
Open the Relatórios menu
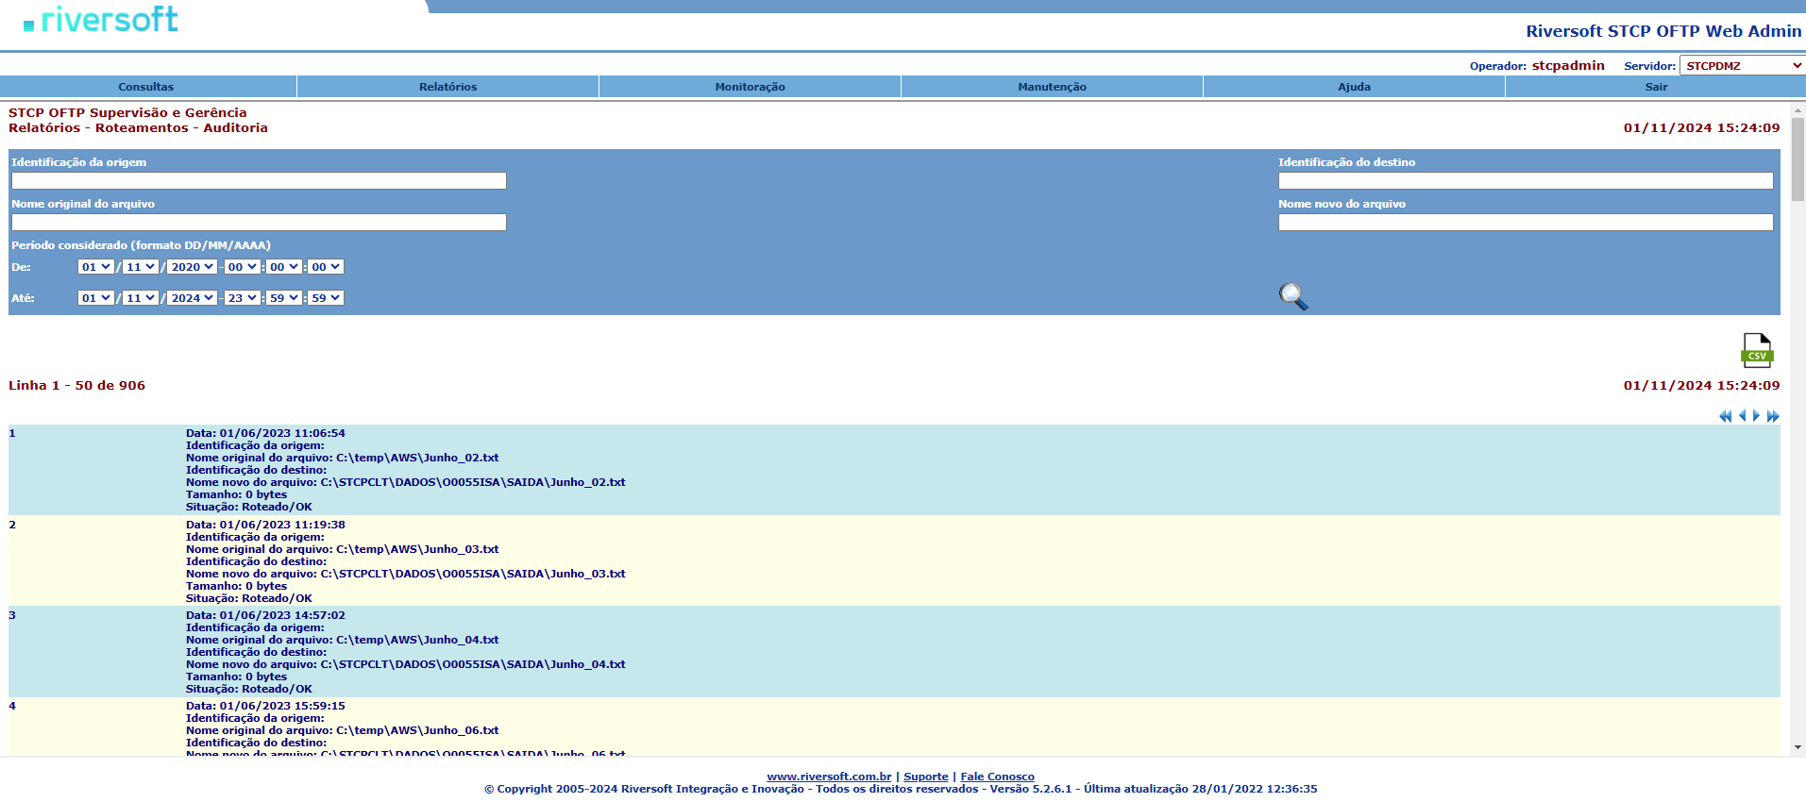[x=448, y=87]
